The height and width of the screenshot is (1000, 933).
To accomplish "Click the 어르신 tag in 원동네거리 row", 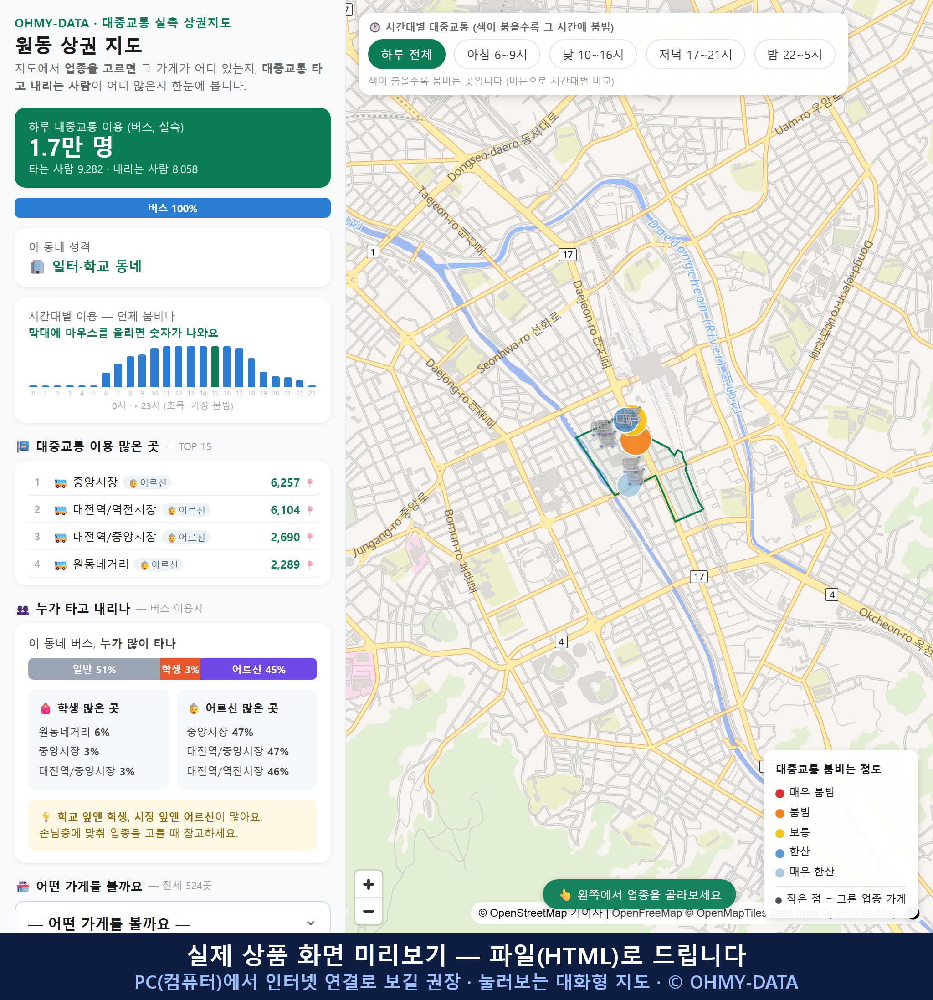I will coord(159,565).
